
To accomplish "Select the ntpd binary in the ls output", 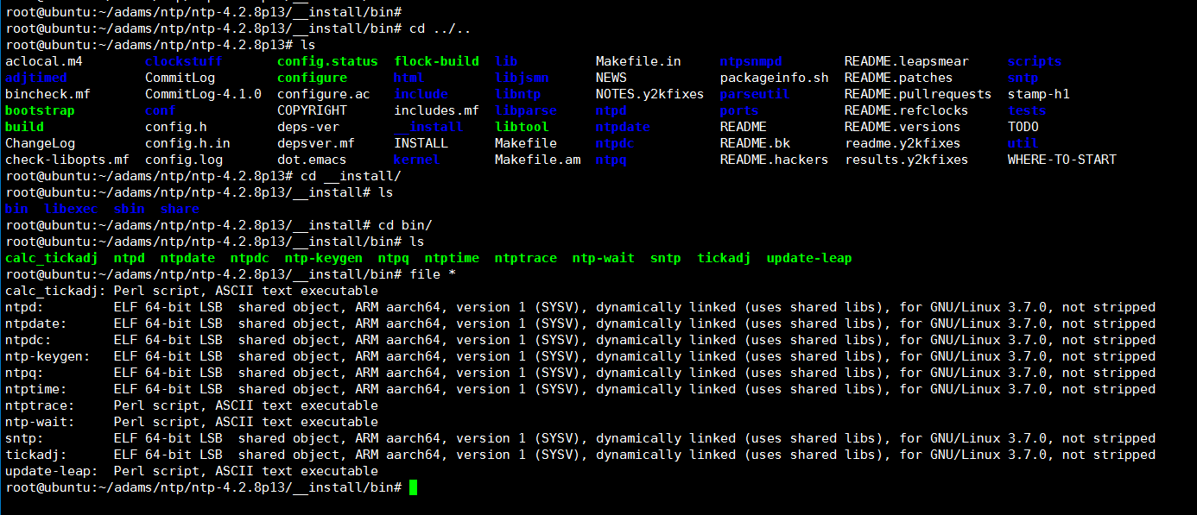I will click(x=130, y=258).
